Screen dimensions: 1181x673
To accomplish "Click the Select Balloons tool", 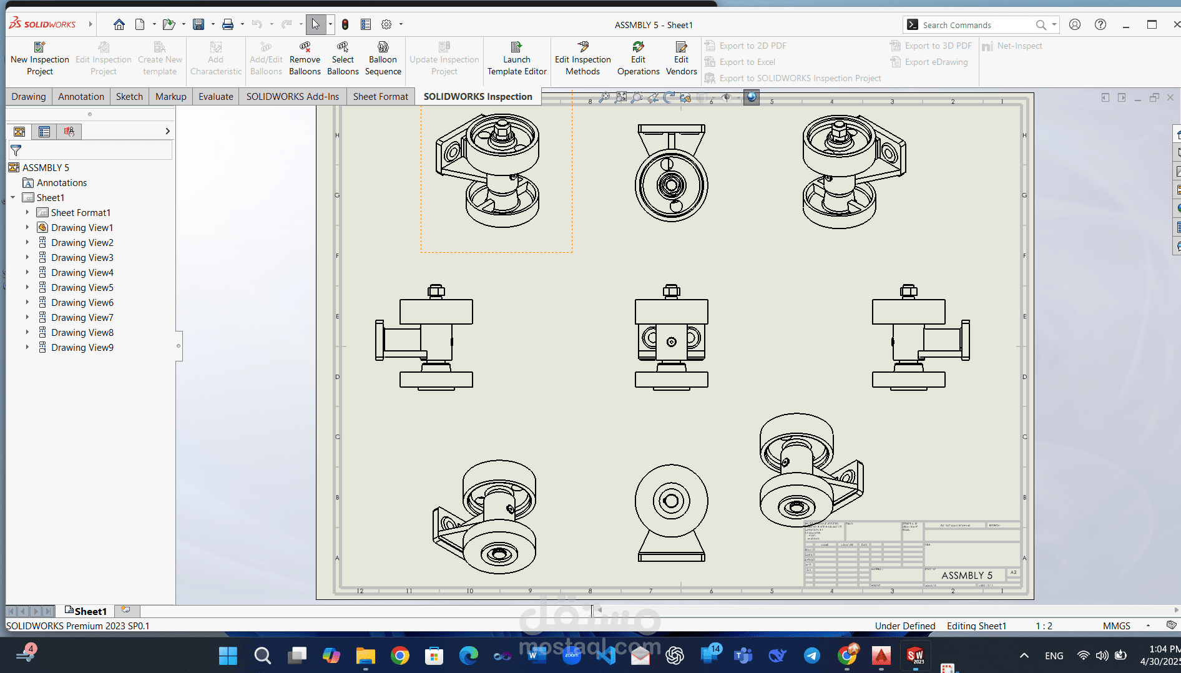I will (x=343, y=58).
